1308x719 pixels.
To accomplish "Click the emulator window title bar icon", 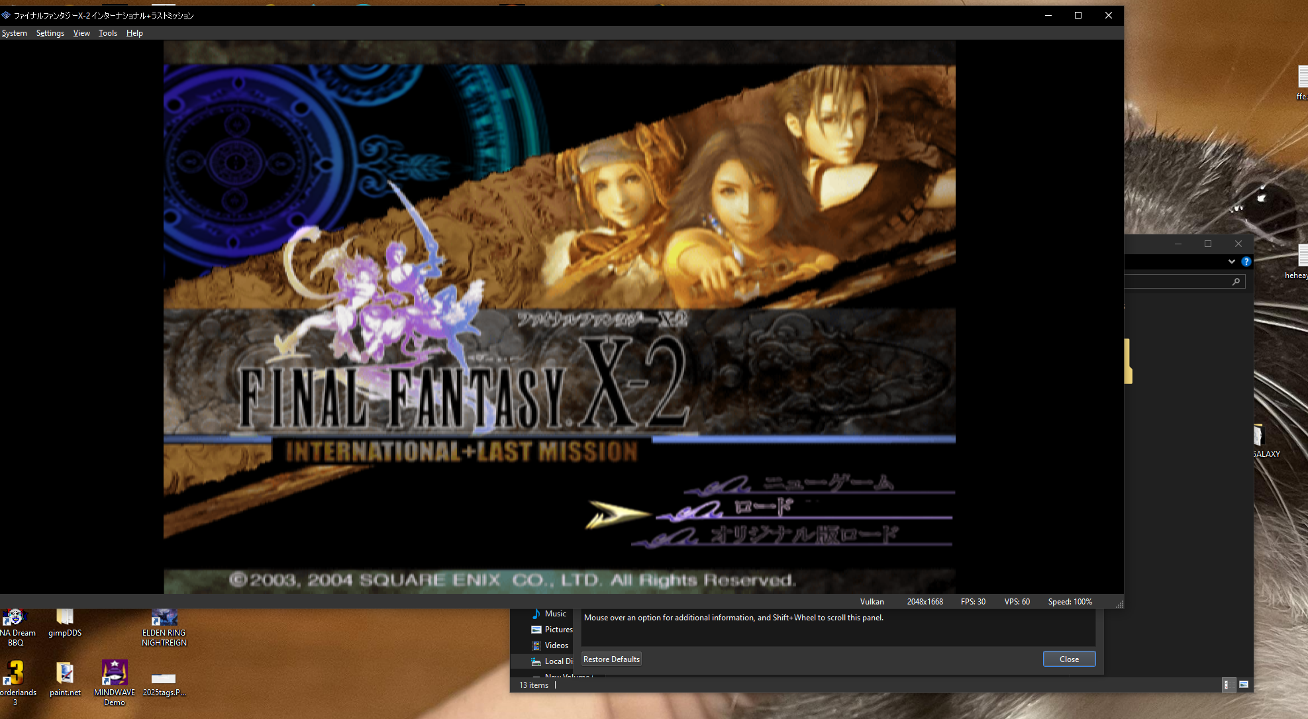I will pos(6,15).
